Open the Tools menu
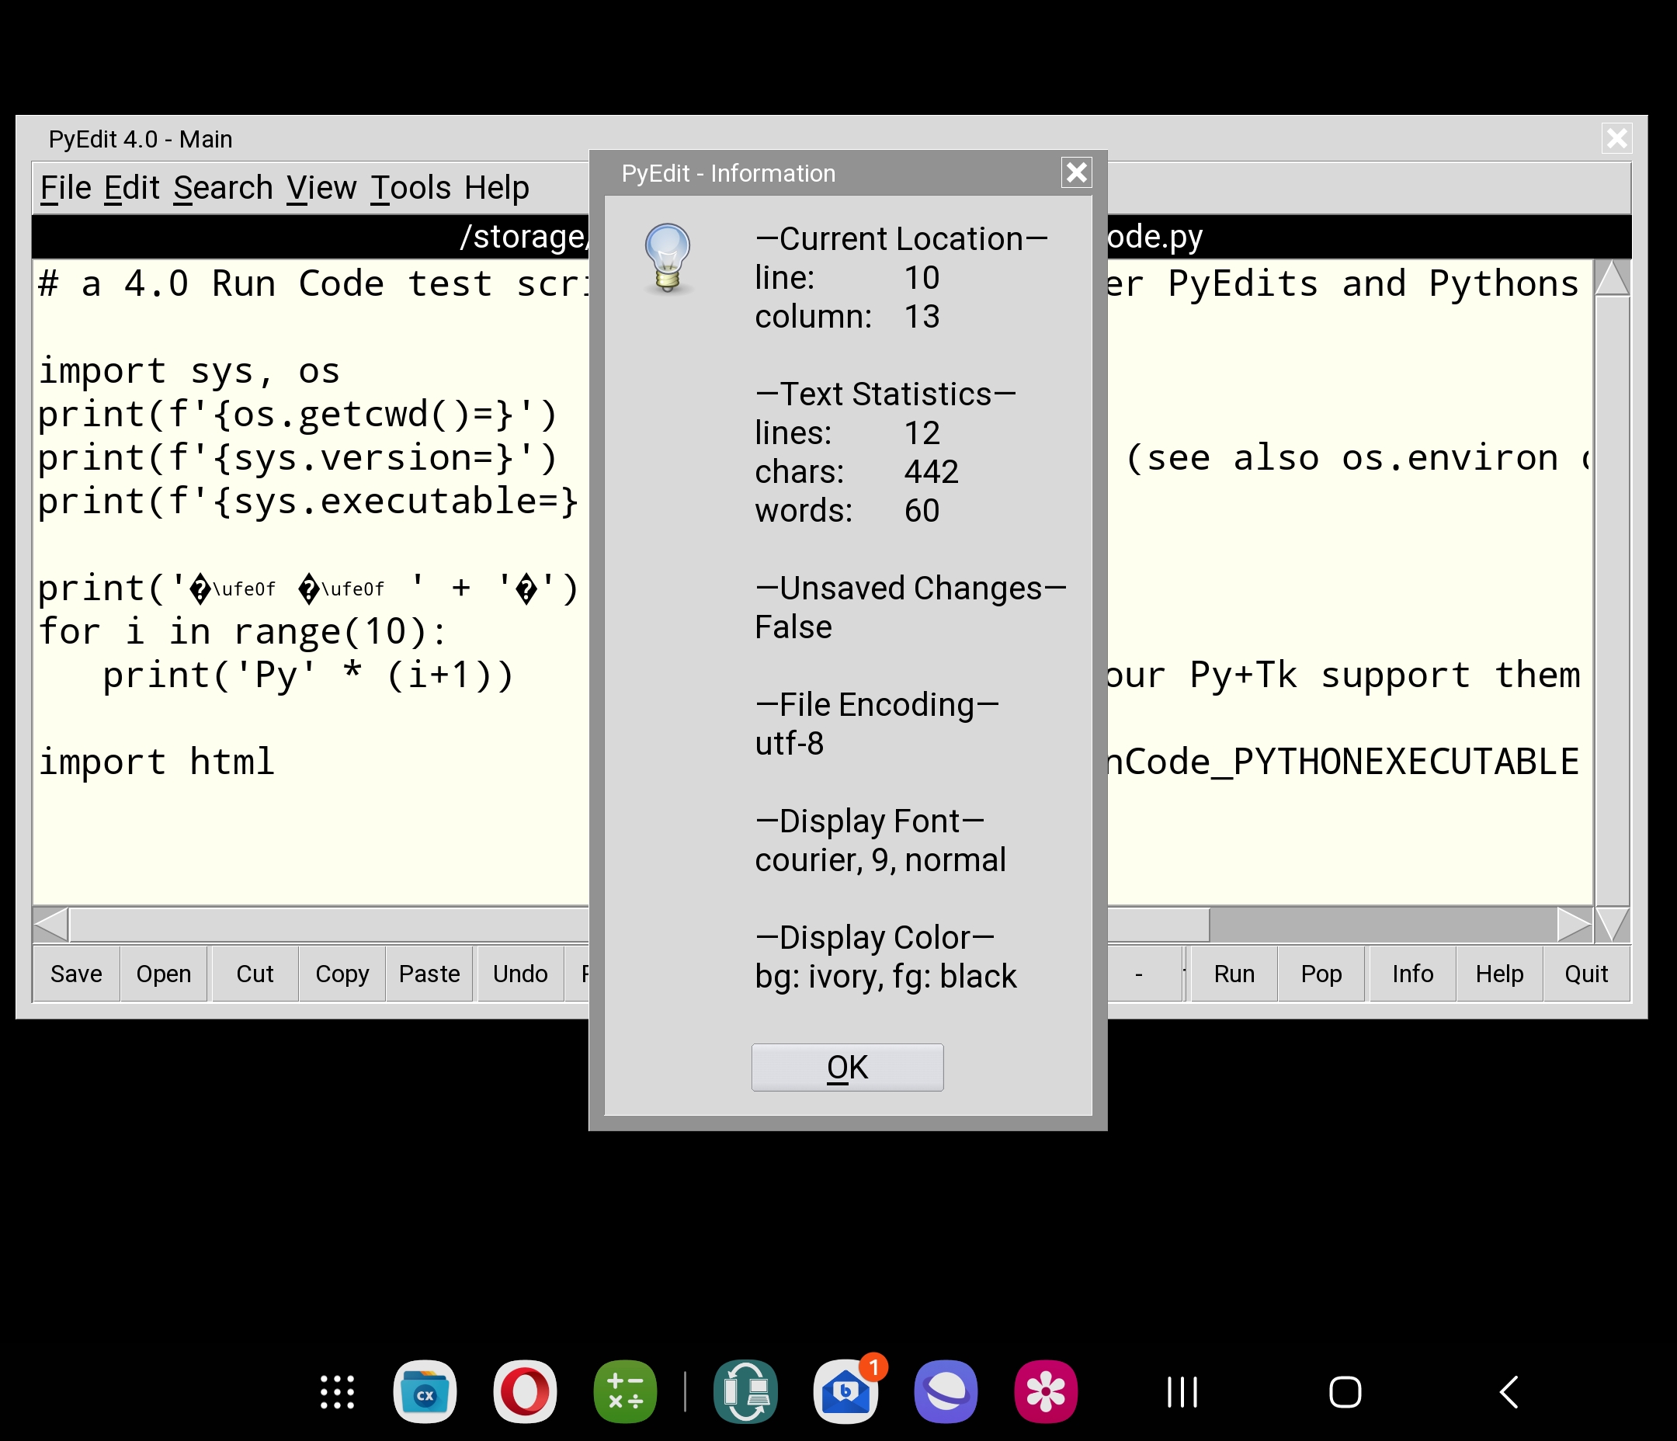This screenshot has width=1677, height=1441. [x=411, y=188]
